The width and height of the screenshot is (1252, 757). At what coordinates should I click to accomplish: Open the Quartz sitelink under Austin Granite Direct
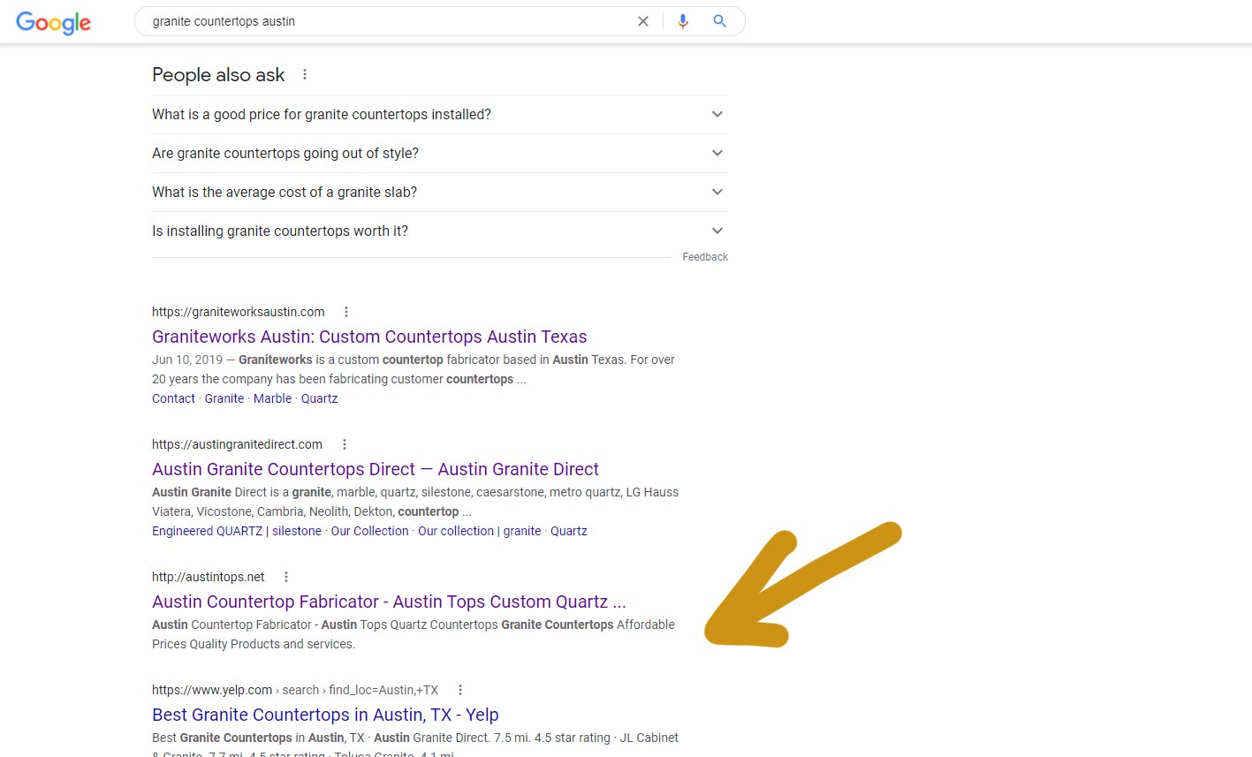point(568,531)
